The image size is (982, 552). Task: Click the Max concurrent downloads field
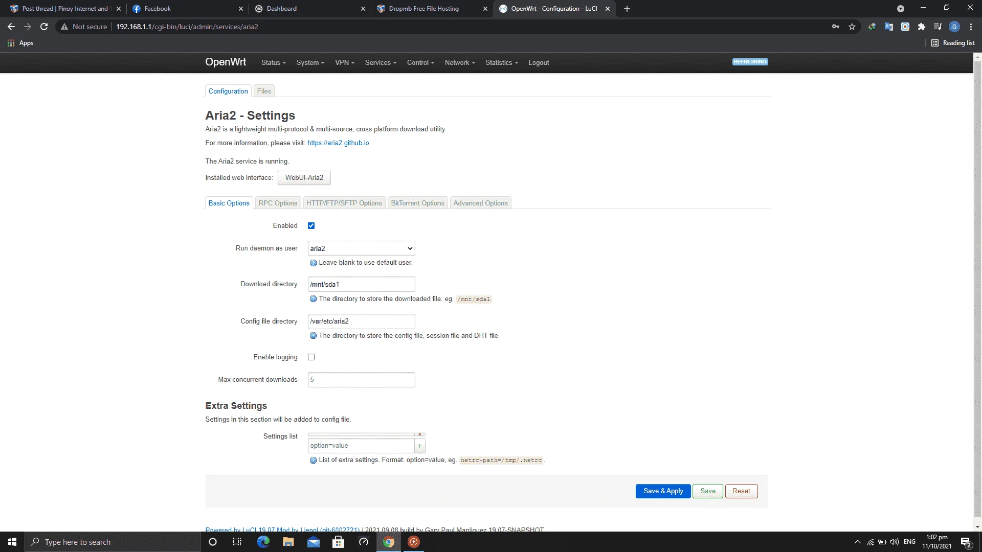click(x=361, y=380)
